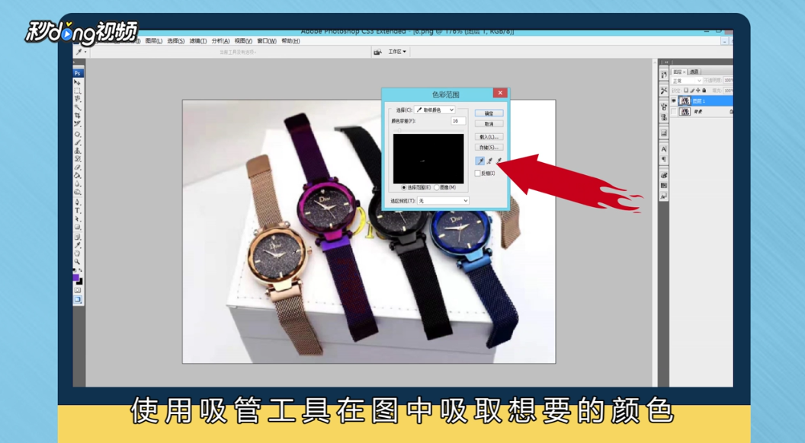This screenshot has height=443, width=805.
Task: Open the 选择(S) menu
Action: coord(176,41)
